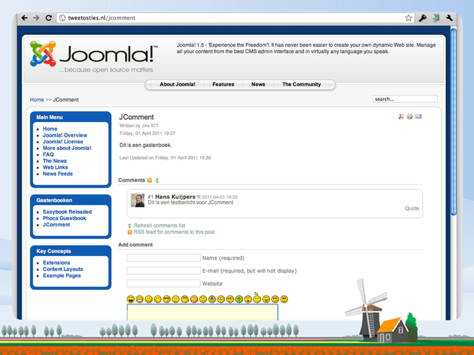
Task: Open RSS feed for comments to this post
Action: 174,232
